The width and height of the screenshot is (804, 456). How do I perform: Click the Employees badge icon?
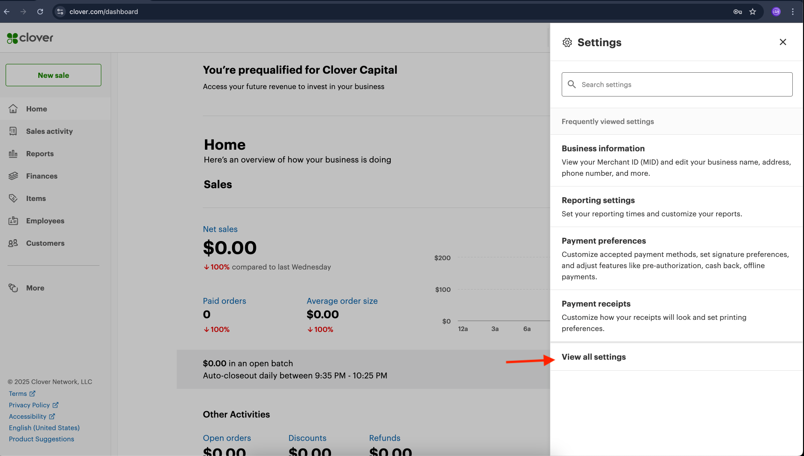coord(13,221)
